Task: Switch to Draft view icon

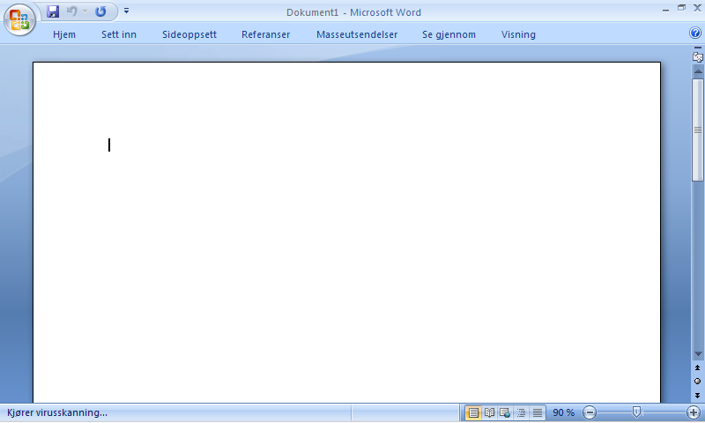Action: [538, 412]
